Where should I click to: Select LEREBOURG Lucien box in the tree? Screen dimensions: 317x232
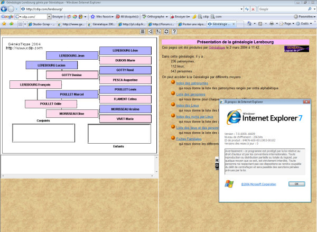pos(52,65)
